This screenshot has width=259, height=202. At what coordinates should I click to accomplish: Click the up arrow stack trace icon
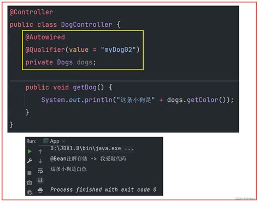(x=40, y=151)
